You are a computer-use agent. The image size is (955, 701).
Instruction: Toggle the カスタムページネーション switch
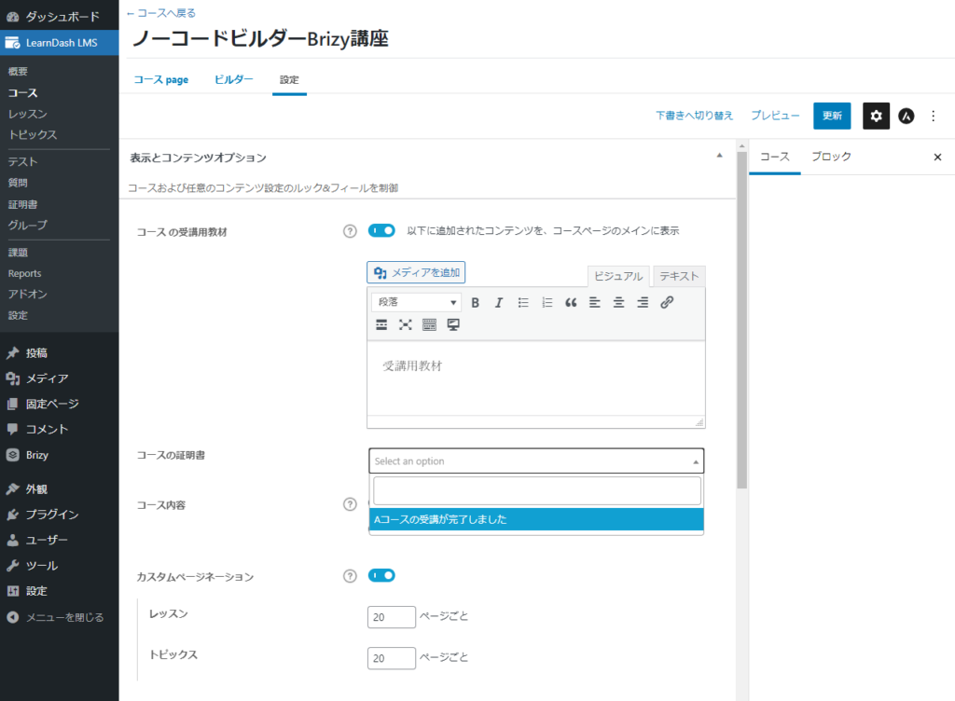381,575
